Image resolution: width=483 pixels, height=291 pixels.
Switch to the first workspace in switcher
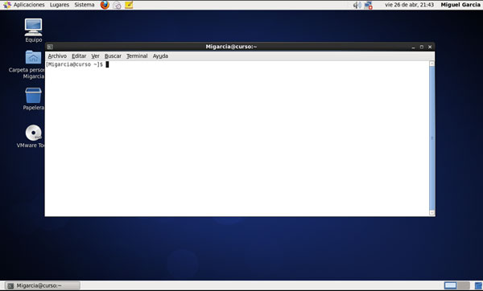tap(450, 285)
